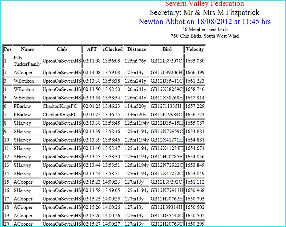286x227 pixels.
Task: Select bird ring GB12N72913H
Action: 167,190
